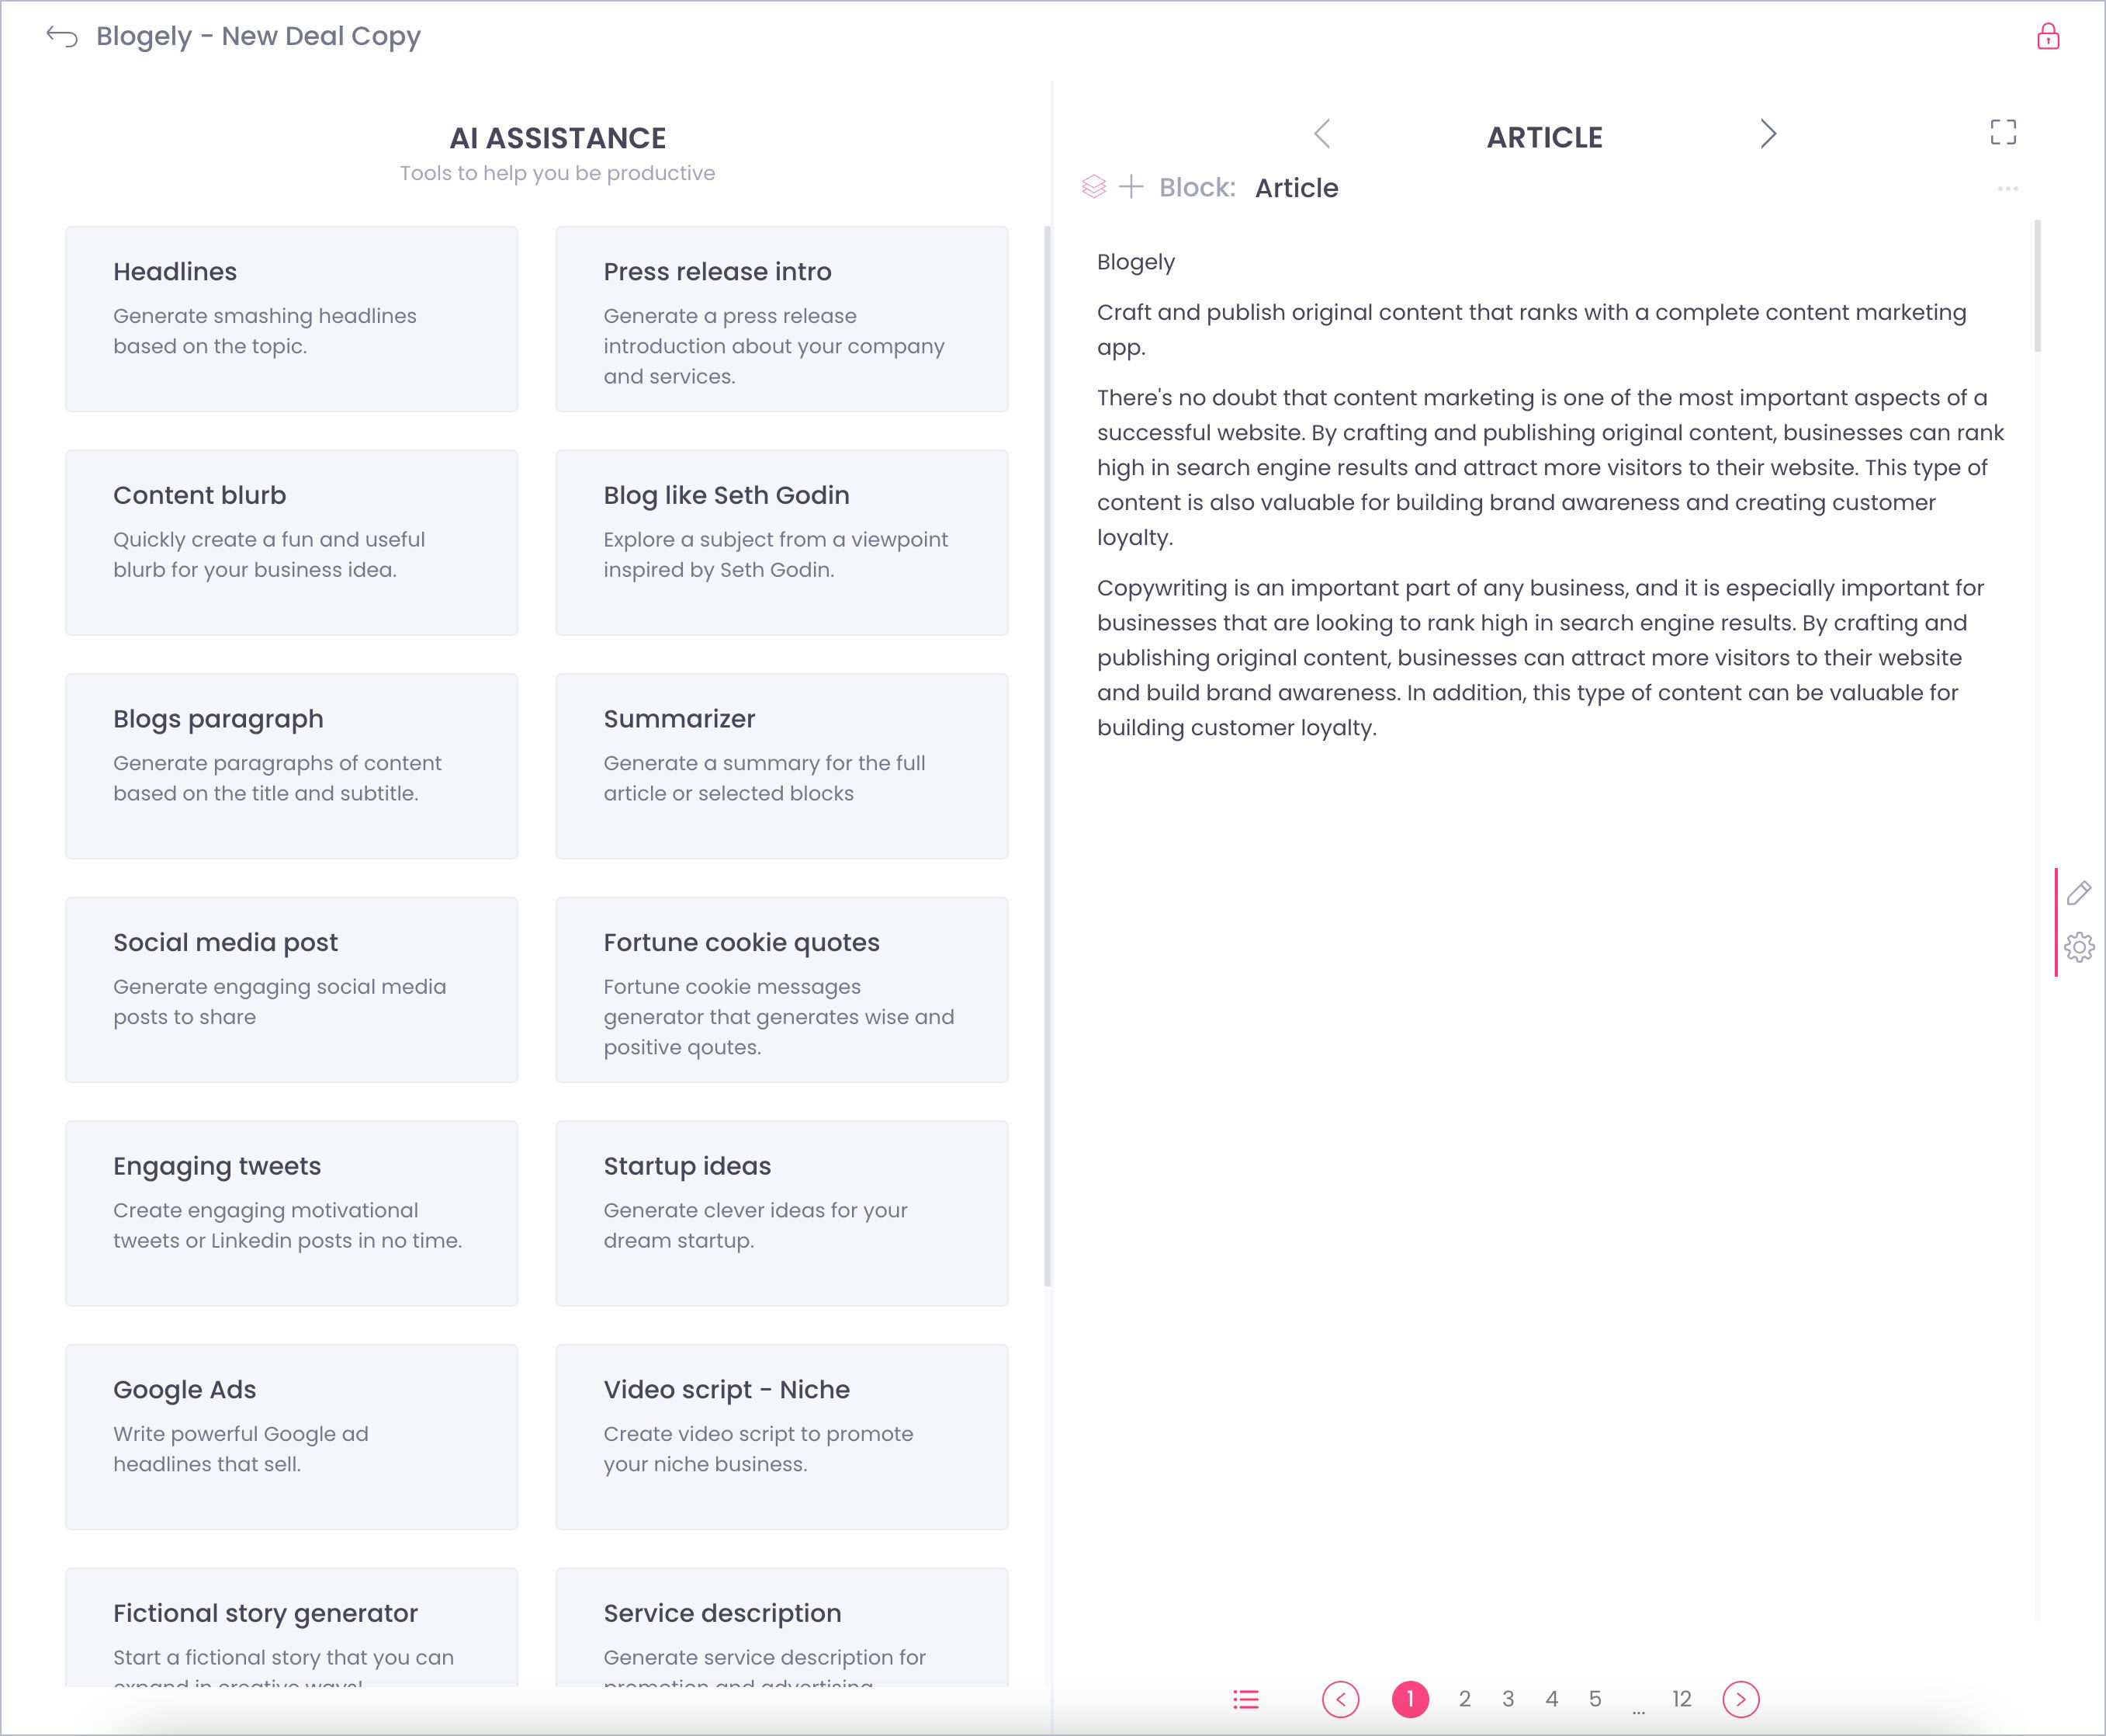Viewport: 2106px width, 1736px height.
Task: Choose Blog like Seth Godin tool
Action: coord(781,542)
